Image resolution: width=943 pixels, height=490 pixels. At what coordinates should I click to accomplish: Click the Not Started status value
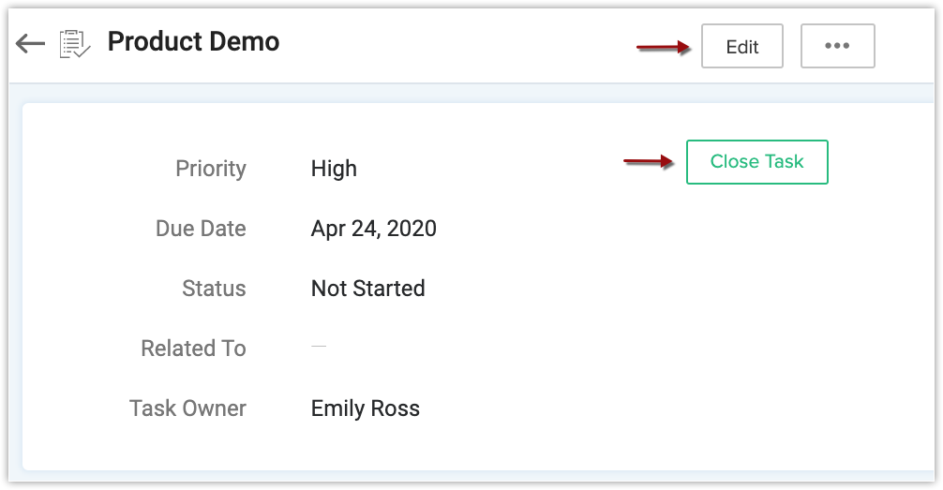click(x=368, y=289)
